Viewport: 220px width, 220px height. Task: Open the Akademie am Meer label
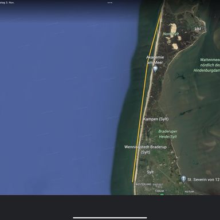(x=155, y=60)
